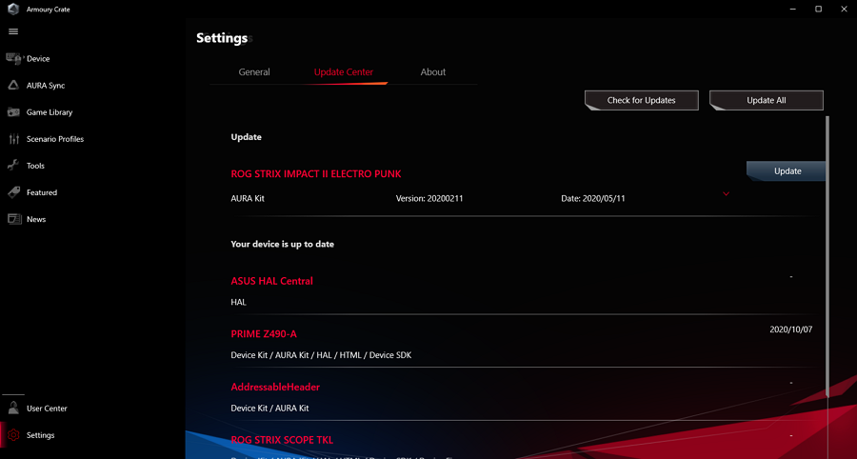Open Scenario Profiles sliders icon

click(x=13, y=139)
